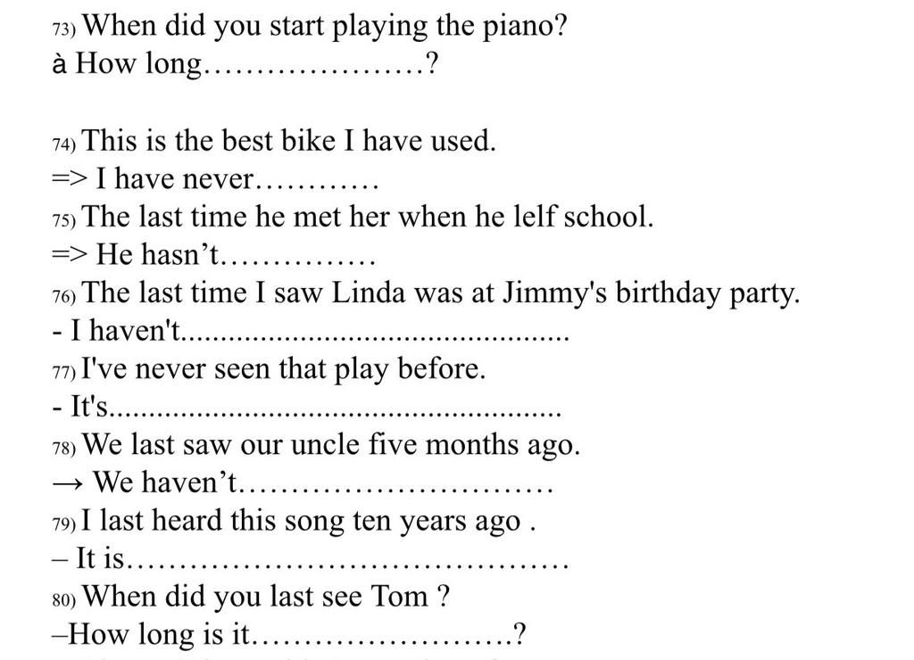Image resolution: width=914 pixels, height=660 pixels.
Task: Click the sentence about uncle five months ago
Action: (332, 445)
